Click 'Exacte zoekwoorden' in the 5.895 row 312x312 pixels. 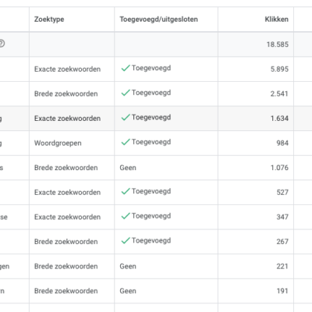(67, 69)
